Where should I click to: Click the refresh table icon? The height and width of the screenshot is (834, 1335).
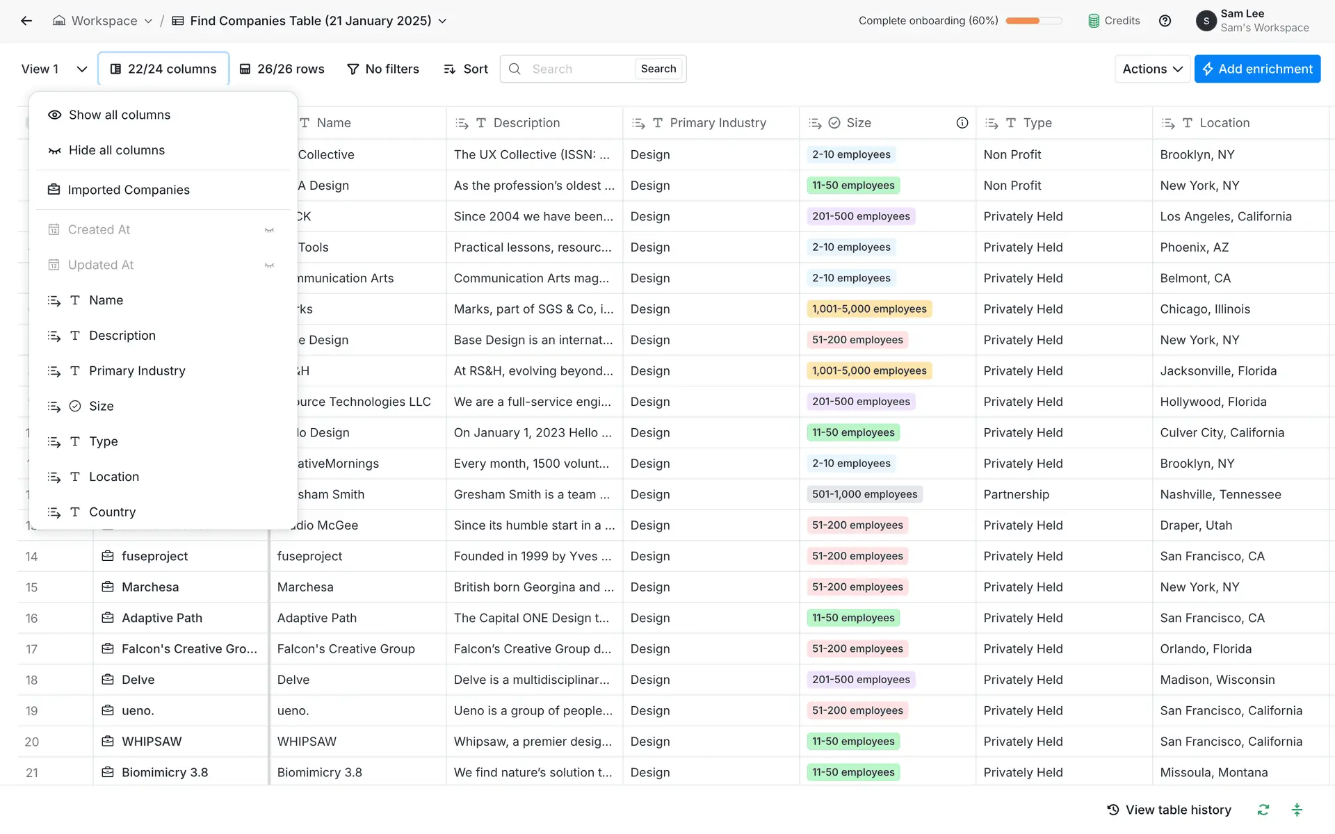tap(1263, 810)
